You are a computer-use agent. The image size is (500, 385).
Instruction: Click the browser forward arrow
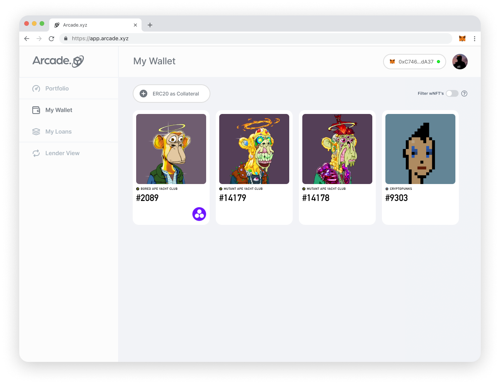click(39, 38)
